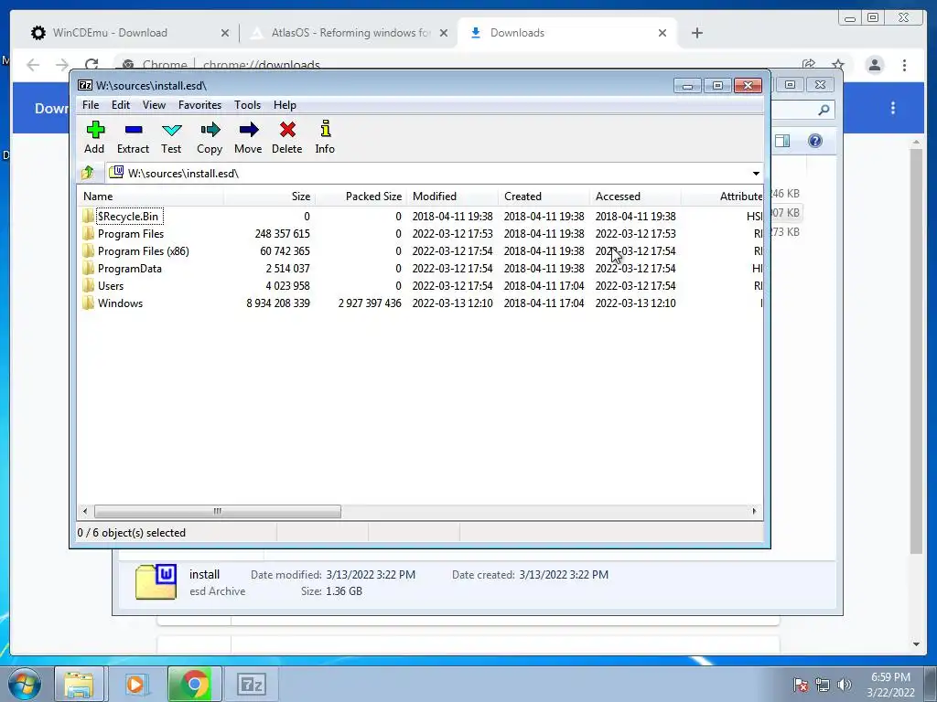Click the Action Center flag tray icon
The image size is (937, 702).
click(800, 685)
